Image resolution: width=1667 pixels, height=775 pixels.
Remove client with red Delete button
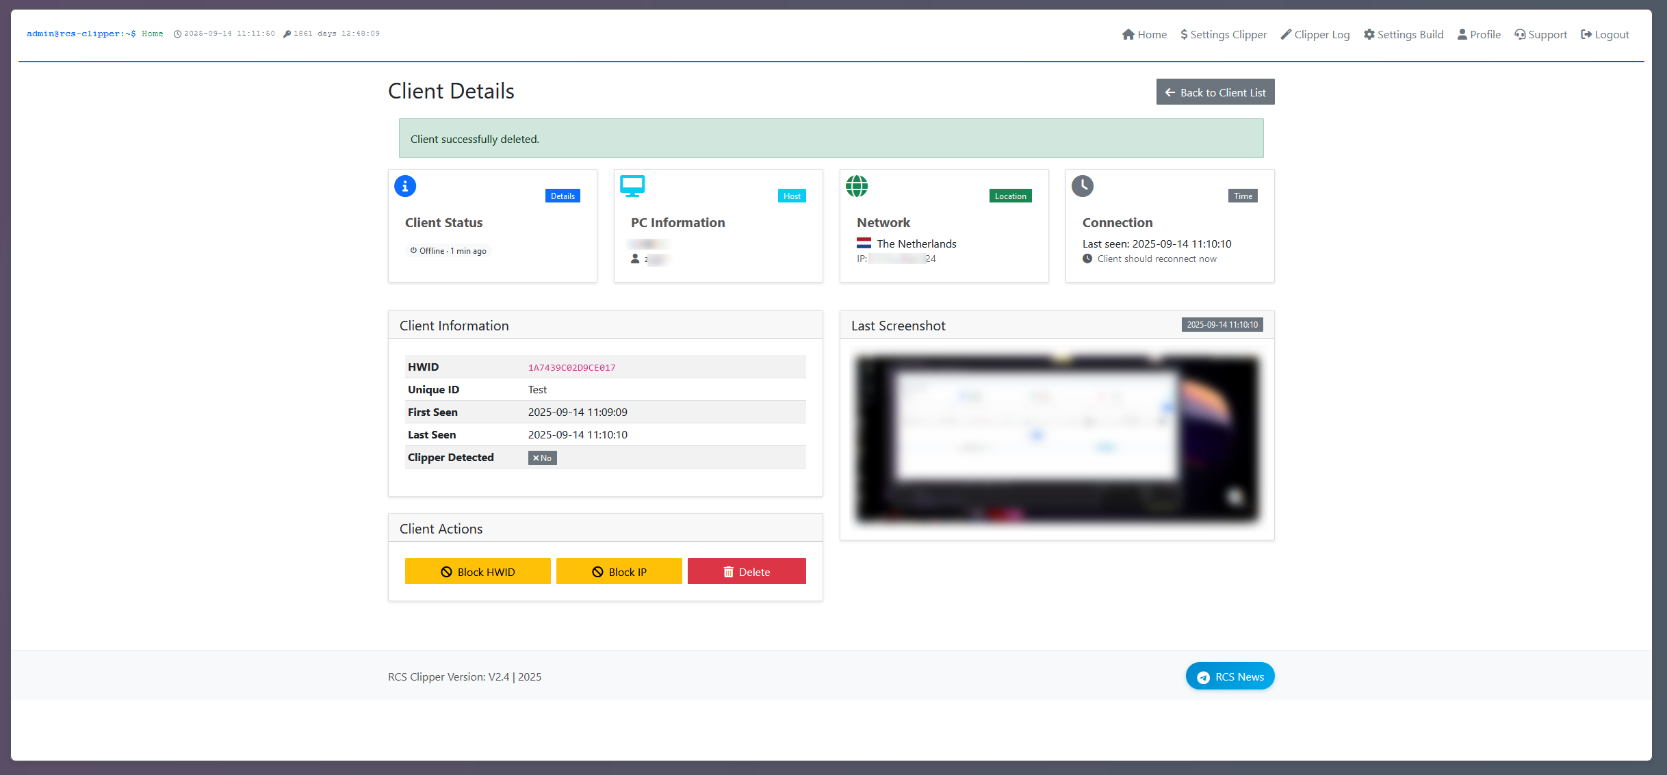point(747,571)
